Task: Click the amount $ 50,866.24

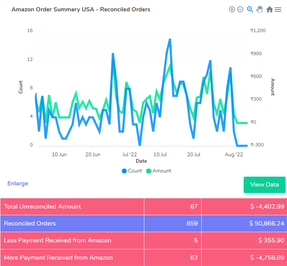Action: pos(267,224)
